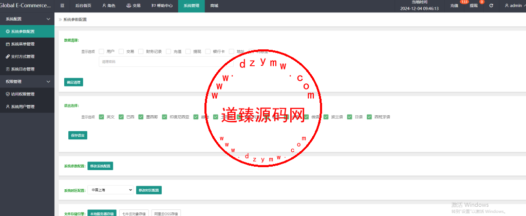Click the refresh icon in the top bar

tap(491, 6)
